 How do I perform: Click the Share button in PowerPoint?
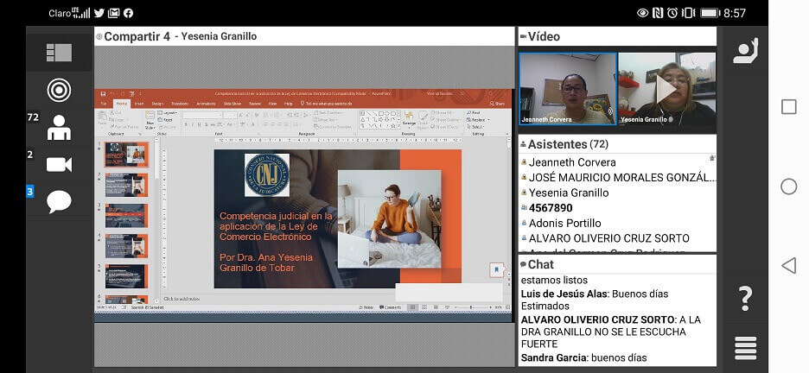(x=497, y=104)
